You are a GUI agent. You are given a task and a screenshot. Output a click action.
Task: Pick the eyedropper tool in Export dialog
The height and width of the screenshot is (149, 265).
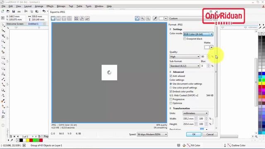point(155,18)
